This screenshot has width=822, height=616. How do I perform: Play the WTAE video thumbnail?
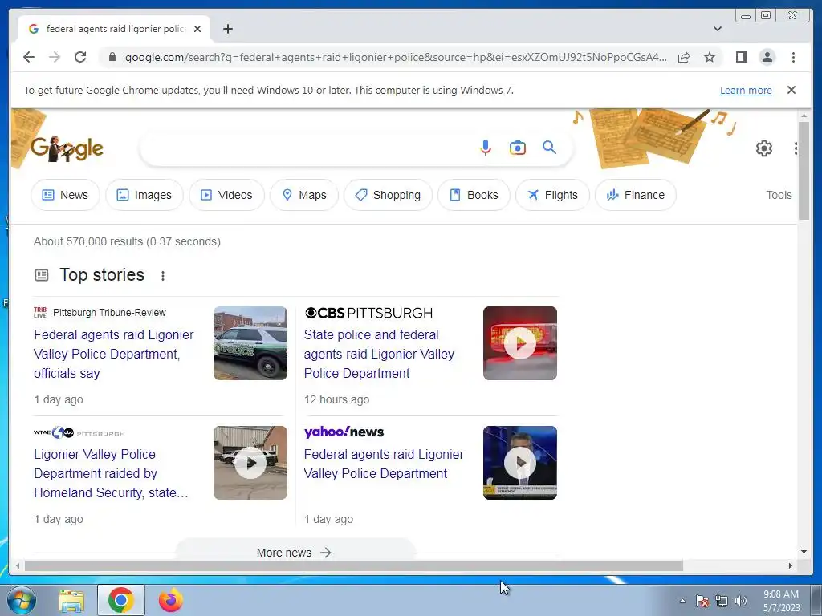(x=250, y=463)
